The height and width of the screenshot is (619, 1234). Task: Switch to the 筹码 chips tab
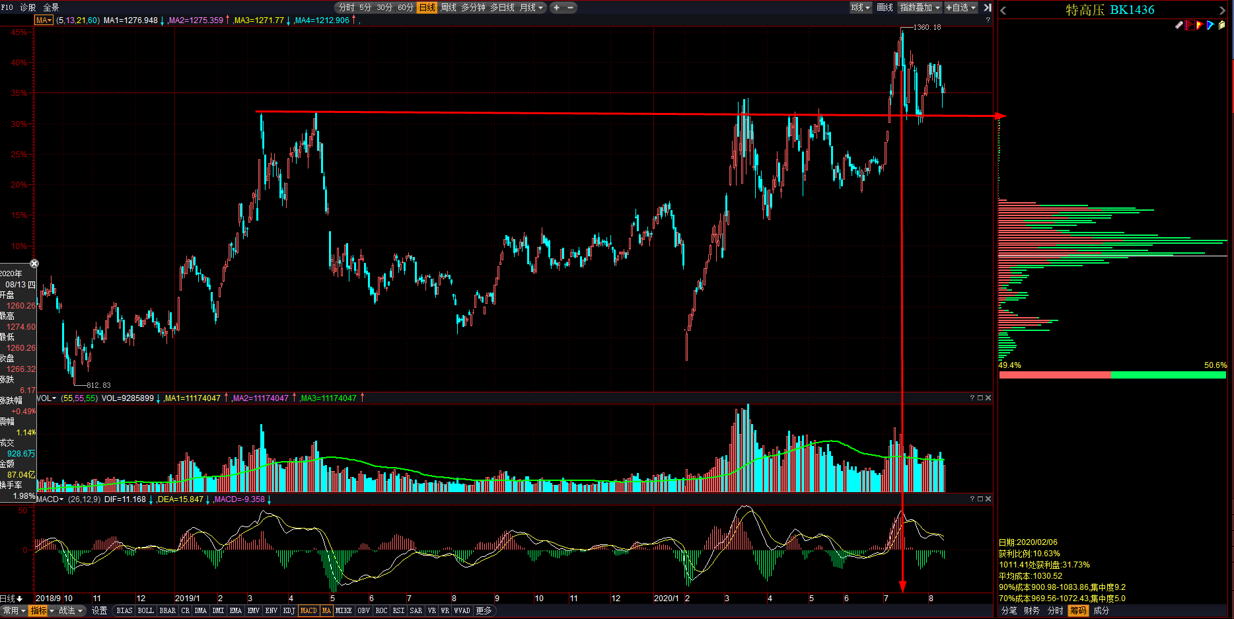pyautogui.click(x=1078, y=610)
